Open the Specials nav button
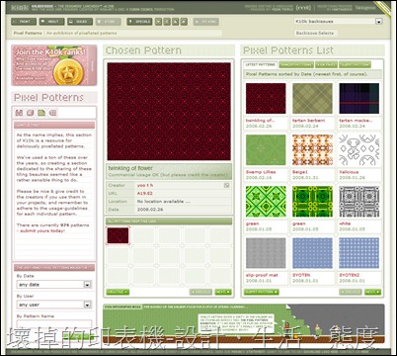 pos(139,22)
